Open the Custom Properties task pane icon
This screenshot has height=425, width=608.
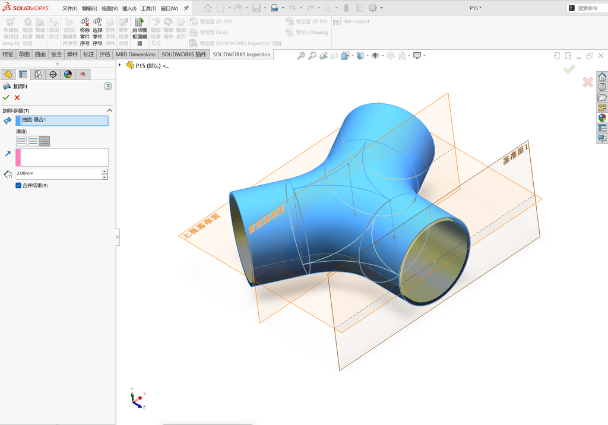click(x=602, y=128)
